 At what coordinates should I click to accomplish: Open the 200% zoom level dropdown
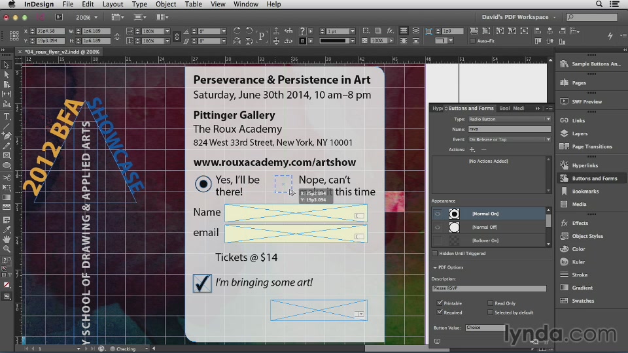(96, 17)
